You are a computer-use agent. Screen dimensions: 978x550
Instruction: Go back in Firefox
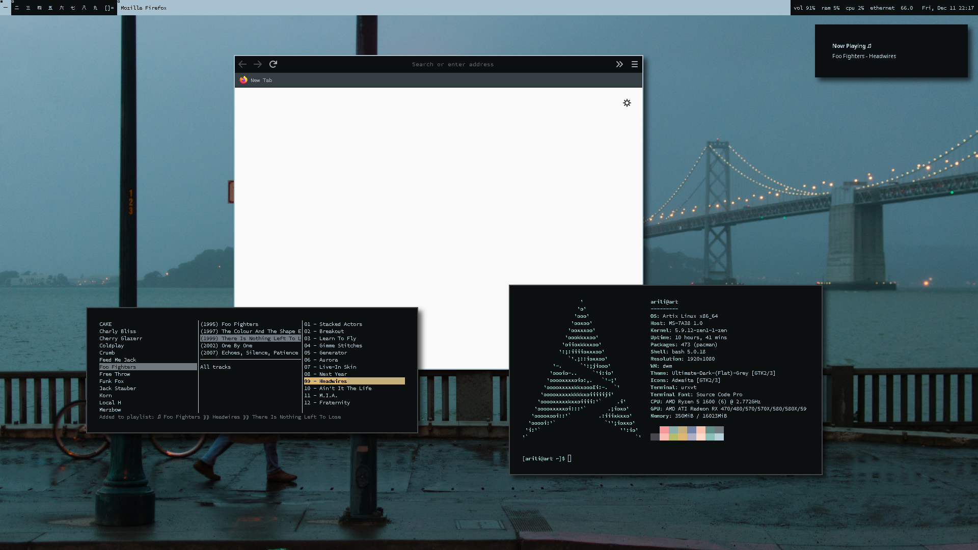pyautogui.click(x=242, y=64)
